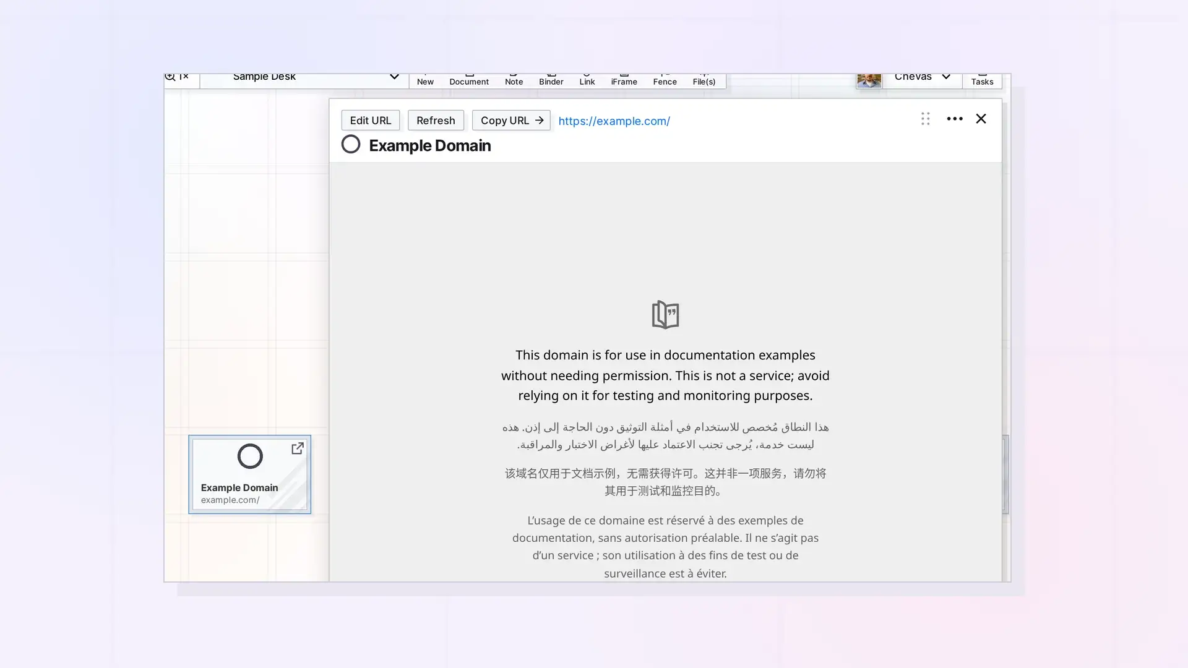Click the vertical scrollbar thumb at right
This screenshot has width=1188, height=668.
[x=1005, y=474]
